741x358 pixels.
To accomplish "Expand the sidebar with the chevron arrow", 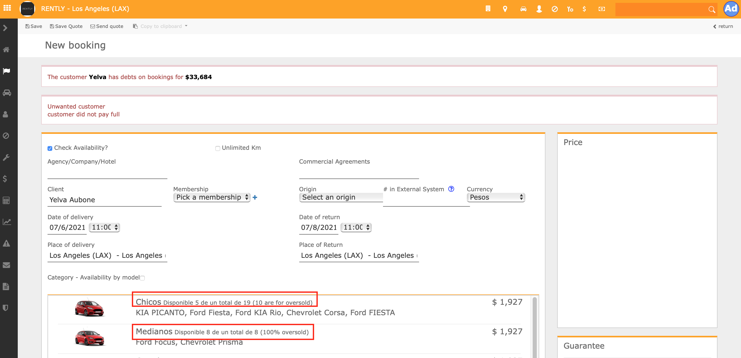I will [5, 28].
